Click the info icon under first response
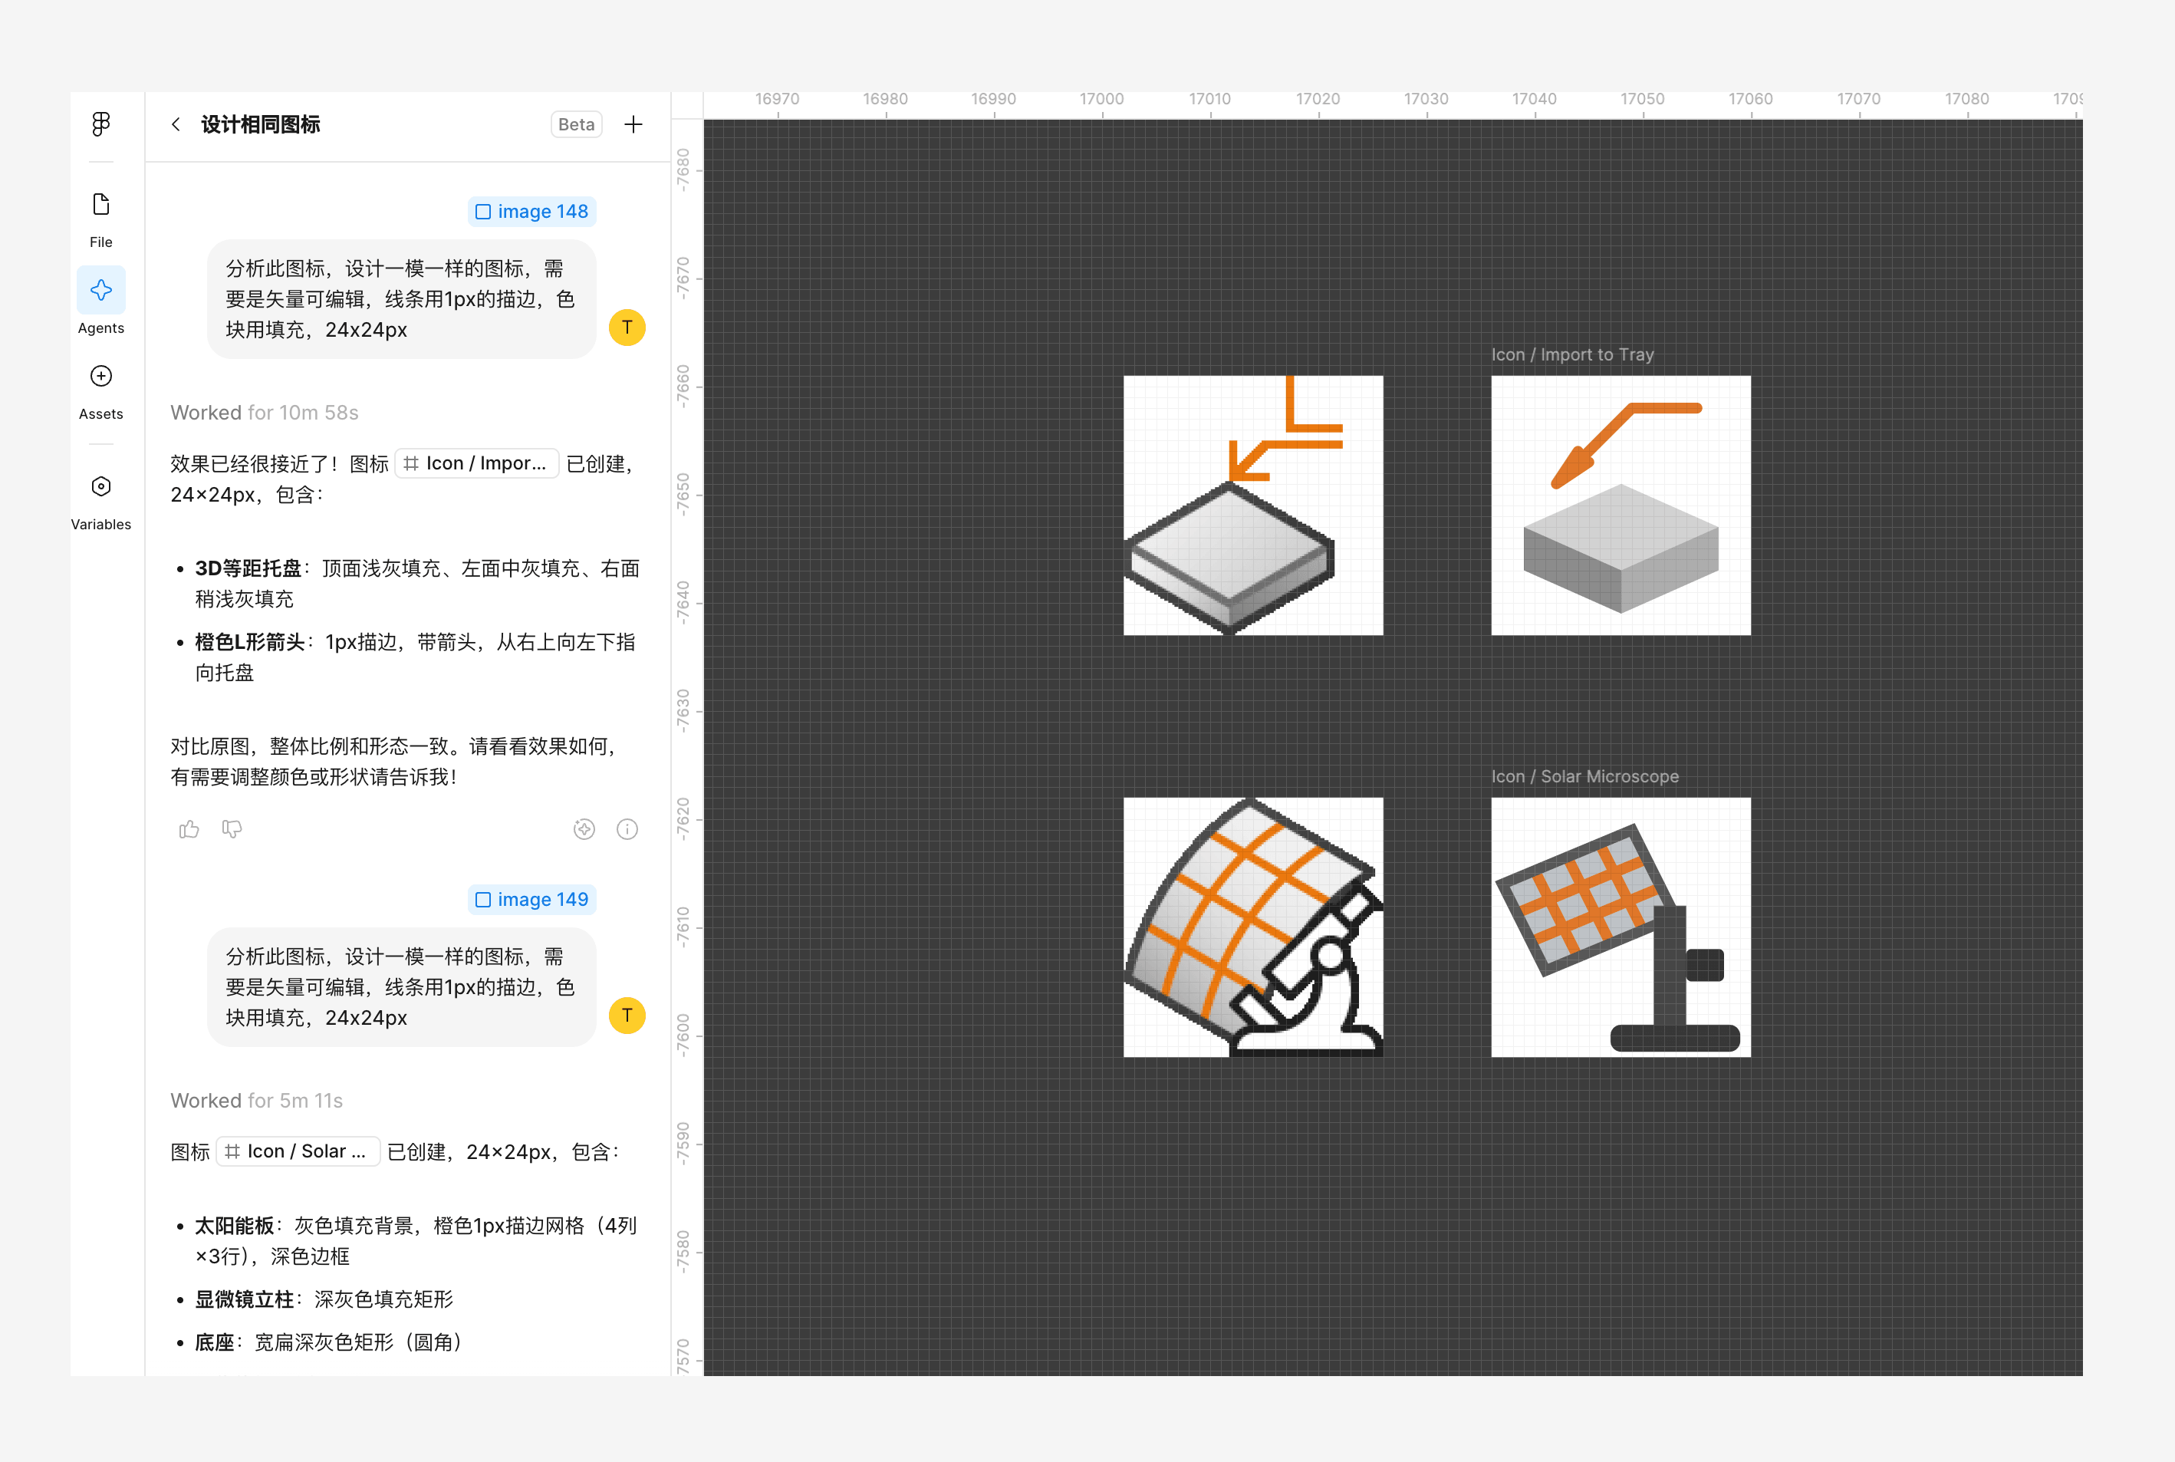This screenshot has width=2175, height=1462. point(627,829)
